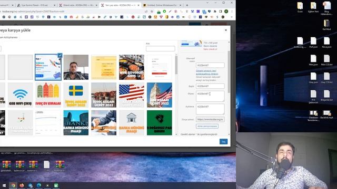Select the Yeni yazı ekle KOZBA.ORG tab

pyautogui.click(x=120, y=5)
